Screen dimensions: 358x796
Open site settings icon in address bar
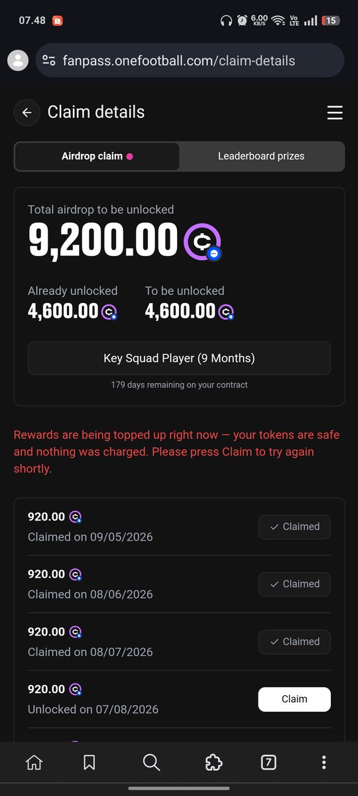(49, 60)
